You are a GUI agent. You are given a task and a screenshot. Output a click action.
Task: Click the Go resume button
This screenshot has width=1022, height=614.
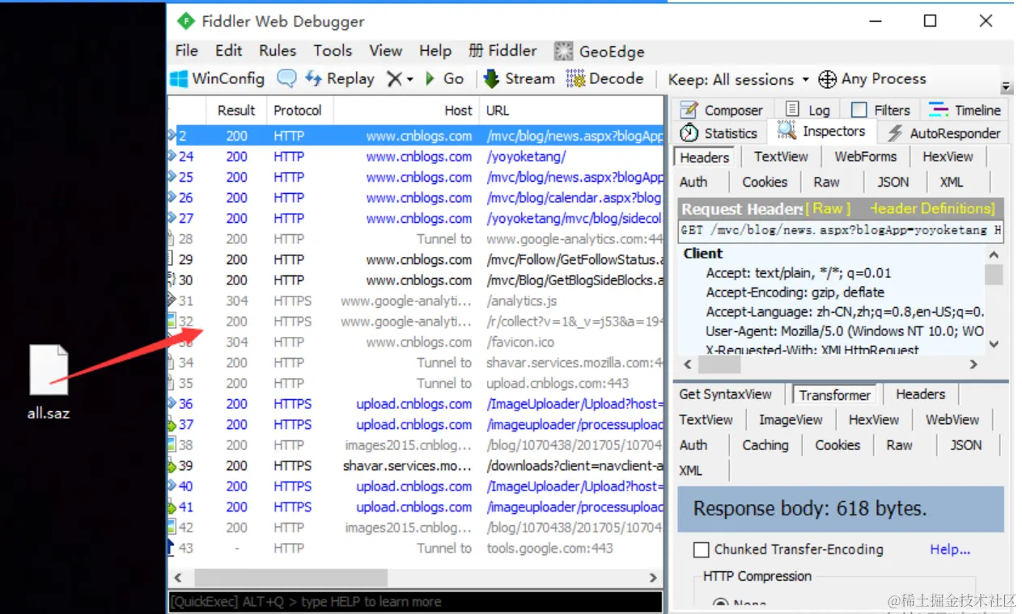[x=444, y=79]
